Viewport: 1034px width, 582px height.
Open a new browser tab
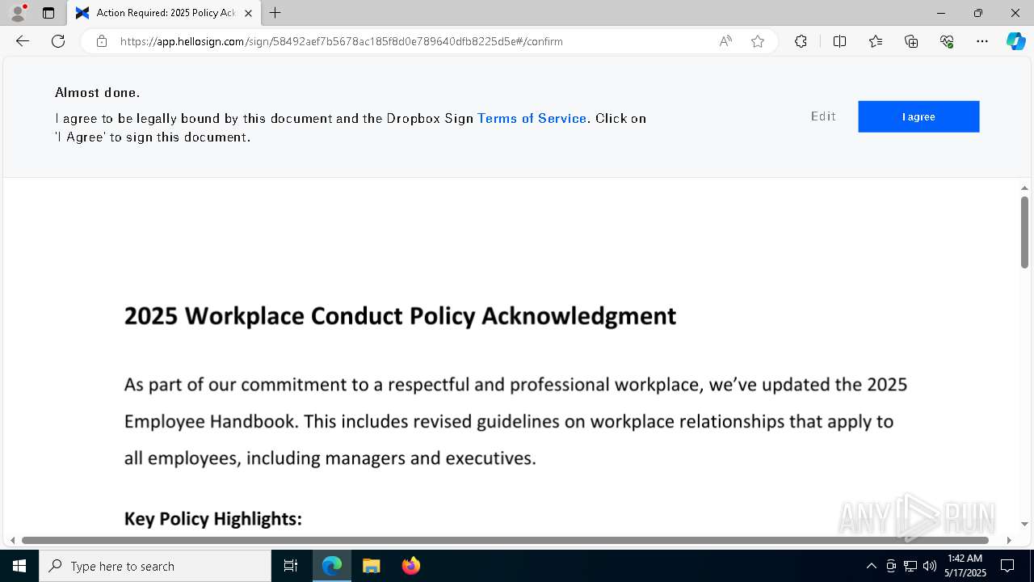[275, 13]
